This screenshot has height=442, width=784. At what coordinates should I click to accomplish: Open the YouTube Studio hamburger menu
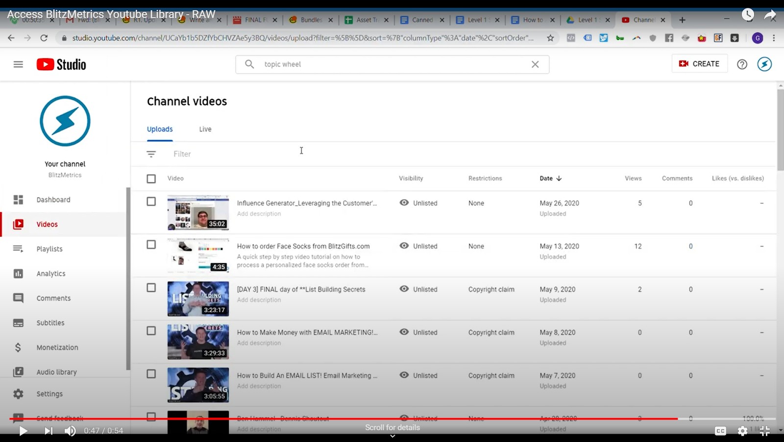click(18, 64)
